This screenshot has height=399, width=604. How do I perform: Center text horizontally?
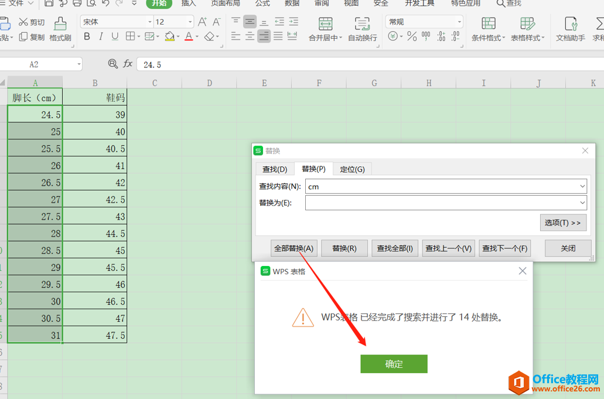tap(250, 36)
